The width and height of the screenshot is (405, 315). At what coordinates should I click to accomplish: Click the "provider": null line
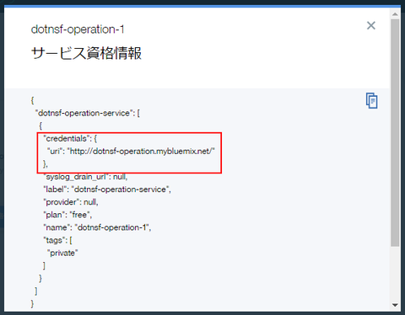click(x=71, y=202)
